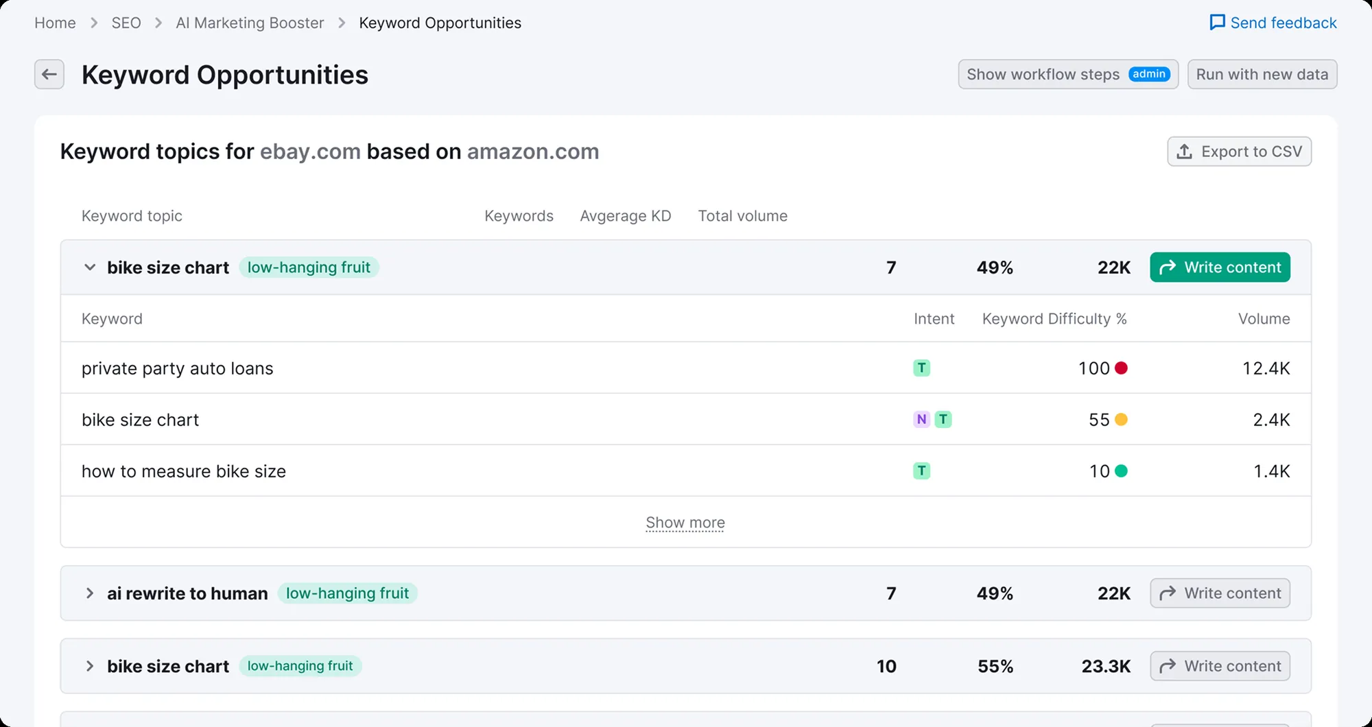The width and height of the screenshot is (1372, 727).
Task: Export the table to CSV
Action: tap(1239, 152)
